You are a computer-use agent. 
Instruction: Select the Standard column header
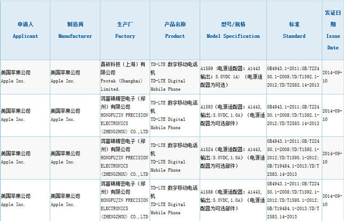(294, 30)
